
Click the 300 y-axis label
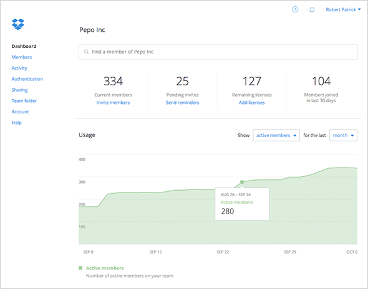click(82, 182)
